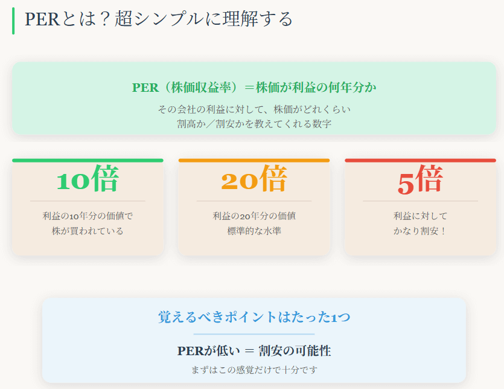
Task: Click the text "かなり割安！"
Action: point(420,231)
